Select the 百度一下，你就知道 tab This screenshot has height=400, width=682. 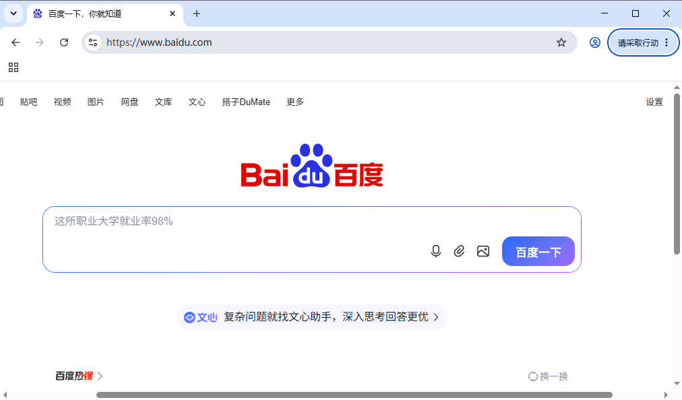(105, 14)
